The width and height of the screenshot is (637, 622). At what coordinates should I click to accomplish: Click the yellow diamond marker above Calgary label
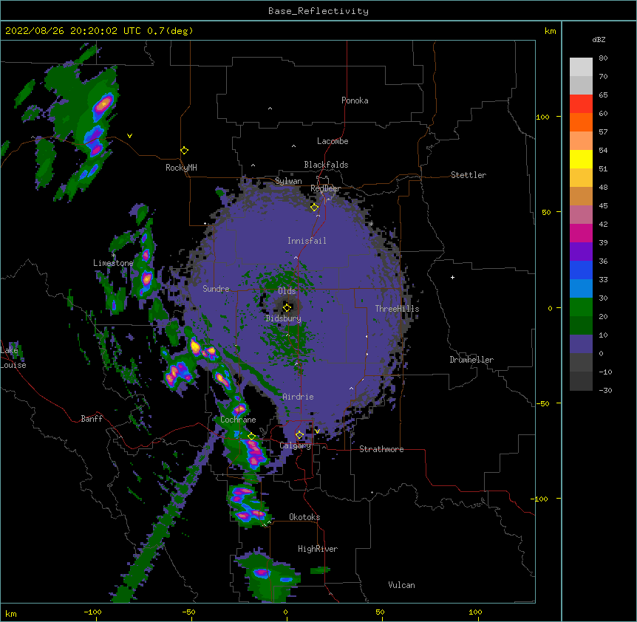[x=299, y=435]
